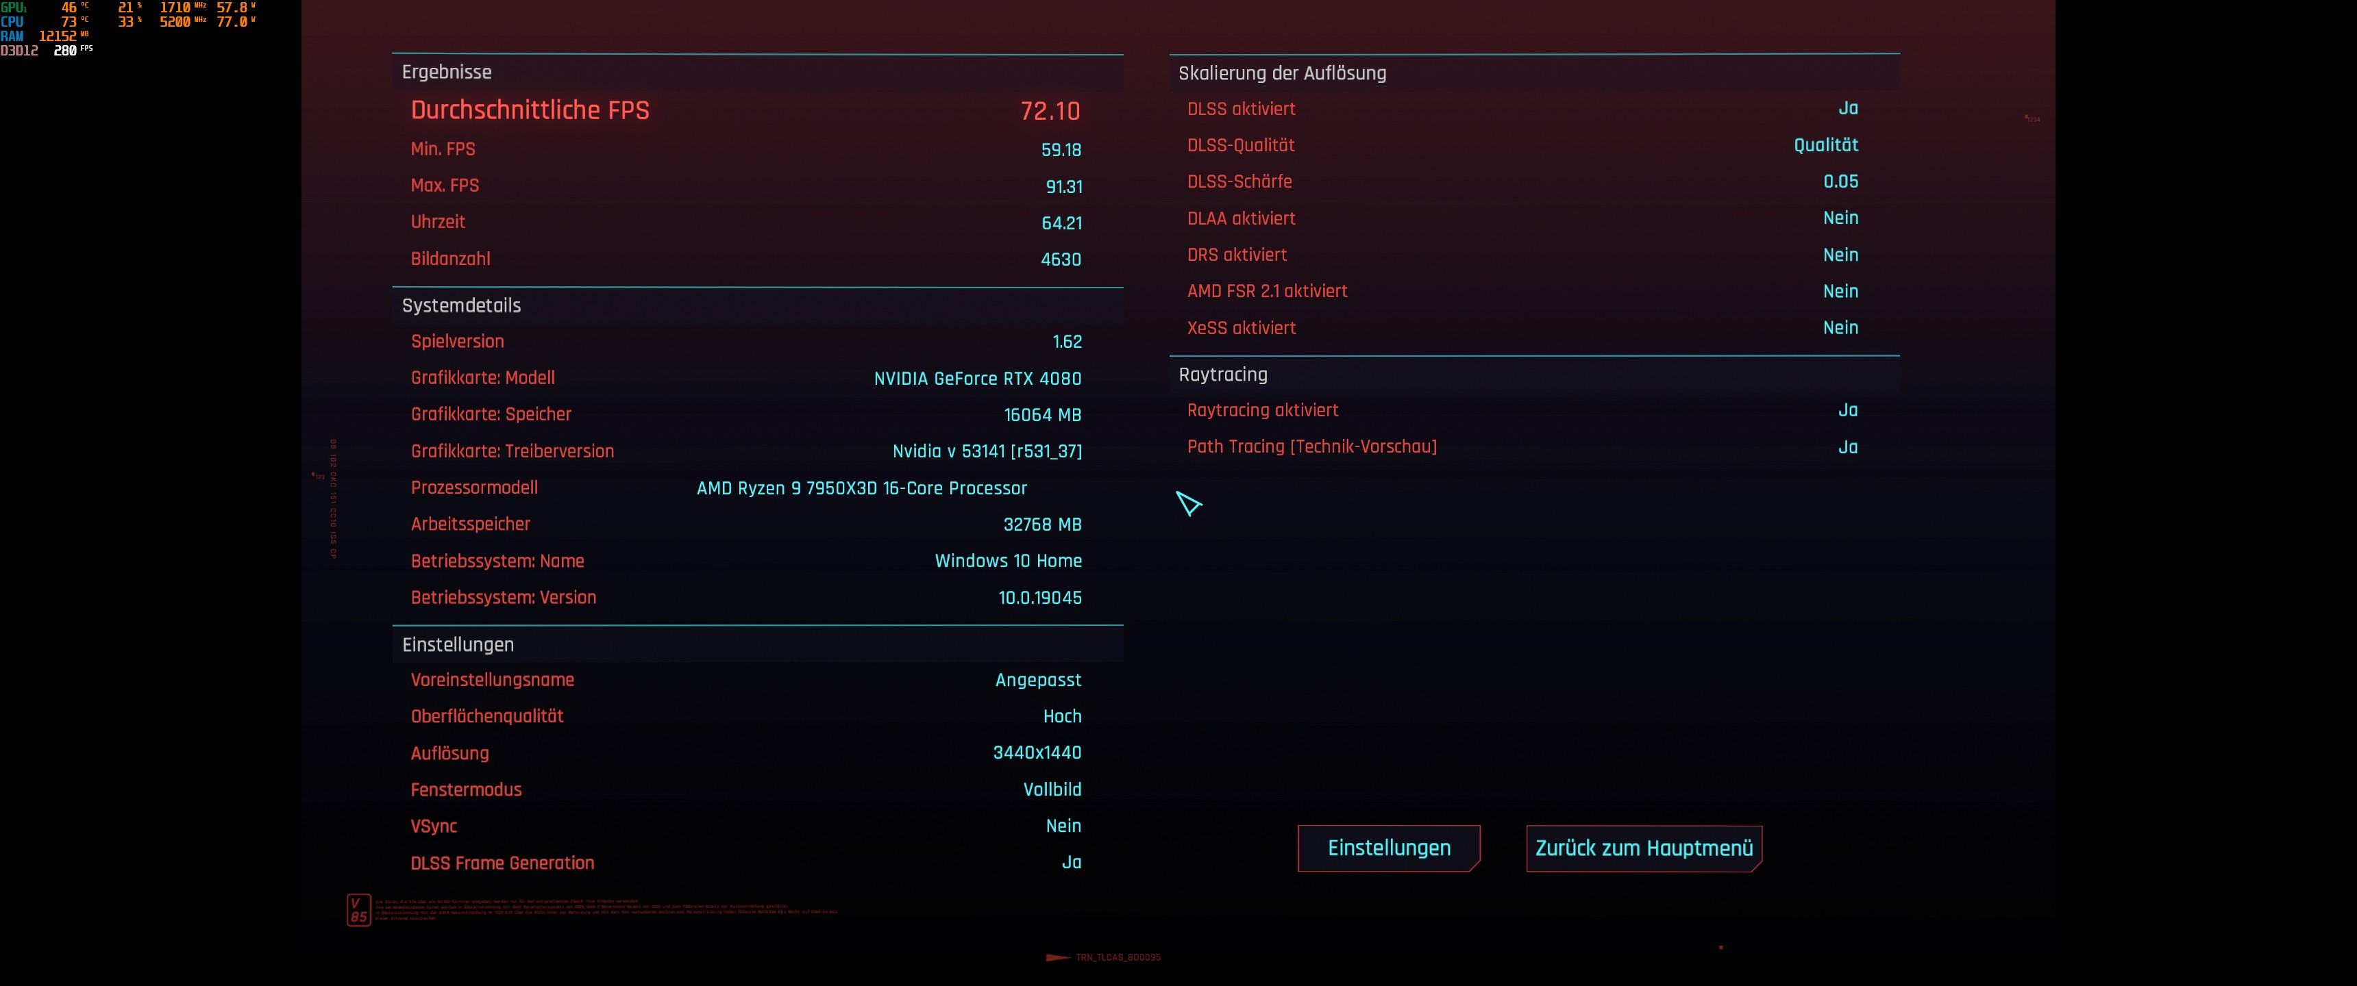2357x986 pixels.
Task: Select the Auflösung value 3440x1440
Action: [x=1037, y=753]
